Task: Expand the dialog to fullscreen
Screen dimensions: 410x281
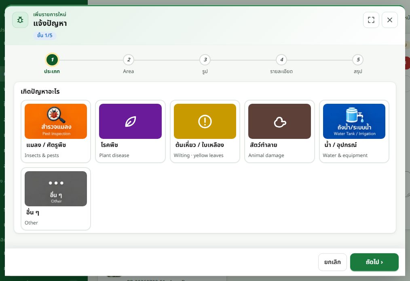Action: pos(371,20)
